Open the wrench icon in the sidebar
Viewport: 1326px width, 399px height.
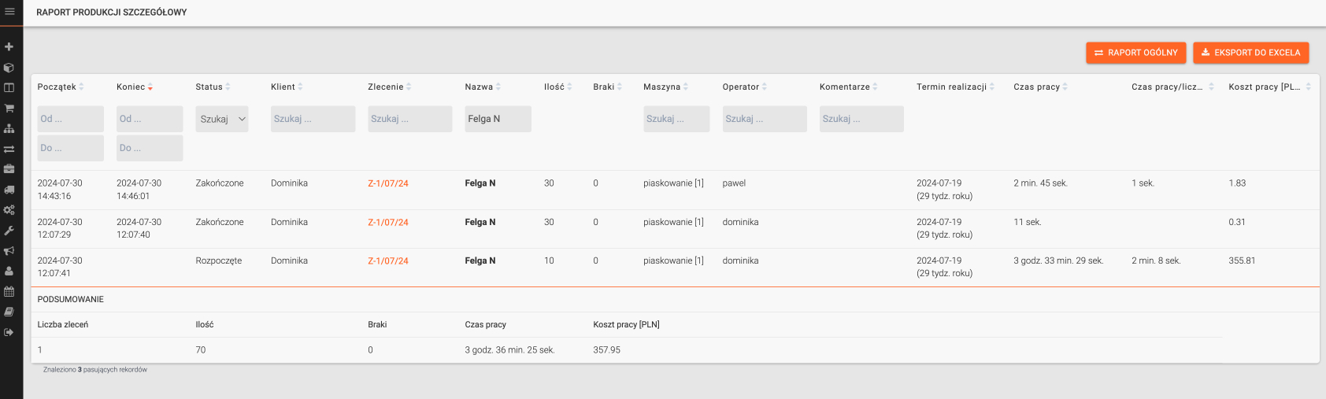(9, 231)
